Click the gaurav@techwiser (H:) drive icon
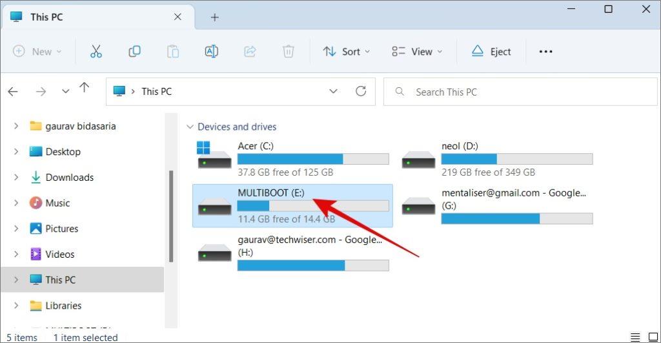 click(214, 253)
